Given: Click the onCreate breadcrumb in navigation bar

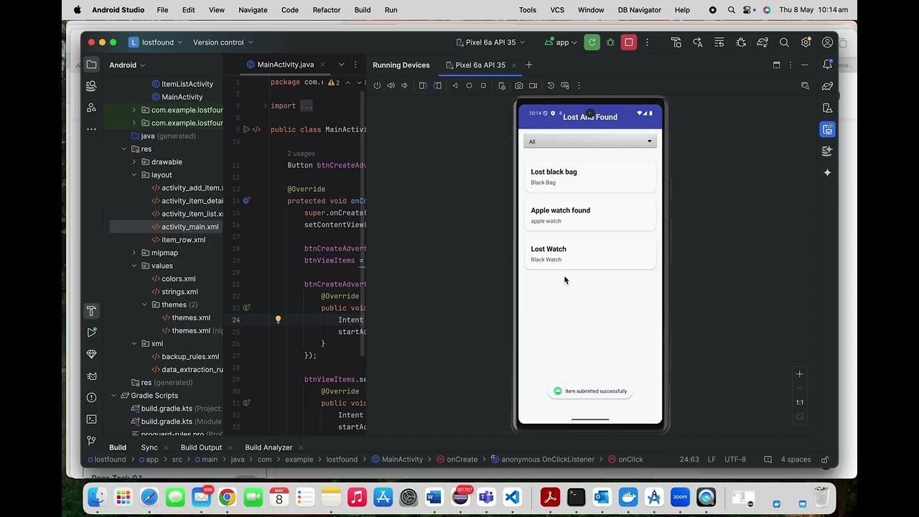Looking at the screenshot, I should tap(457, 459).
